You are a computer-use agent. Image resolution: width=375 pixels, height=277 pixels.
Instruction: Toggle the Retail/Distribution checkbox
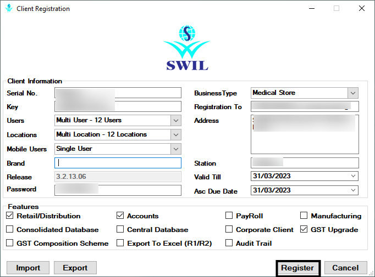click(9, 216)
